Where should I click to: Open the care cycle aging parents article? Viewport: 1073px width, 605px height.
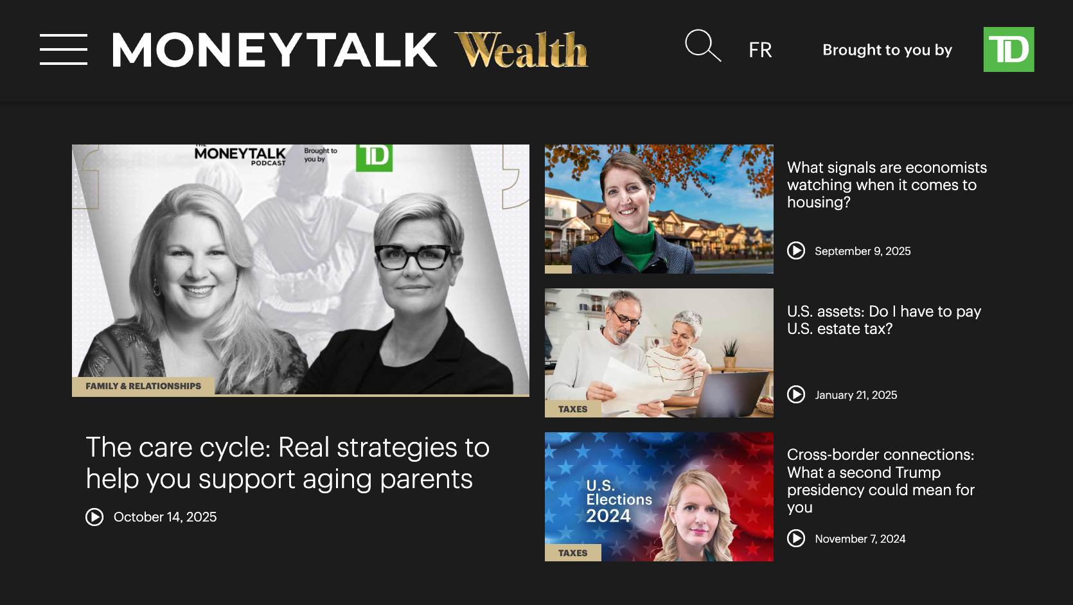click(x=288, y=463)
